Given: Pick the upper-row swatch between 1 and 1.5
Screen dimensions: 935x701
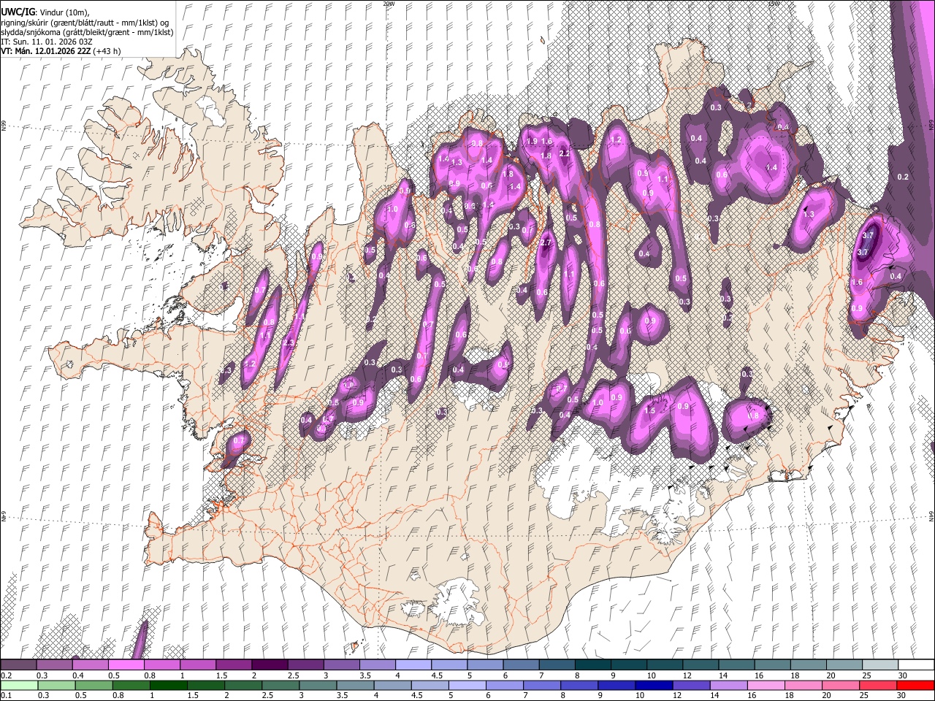Looking at the screenshot, I should (197, 665).
